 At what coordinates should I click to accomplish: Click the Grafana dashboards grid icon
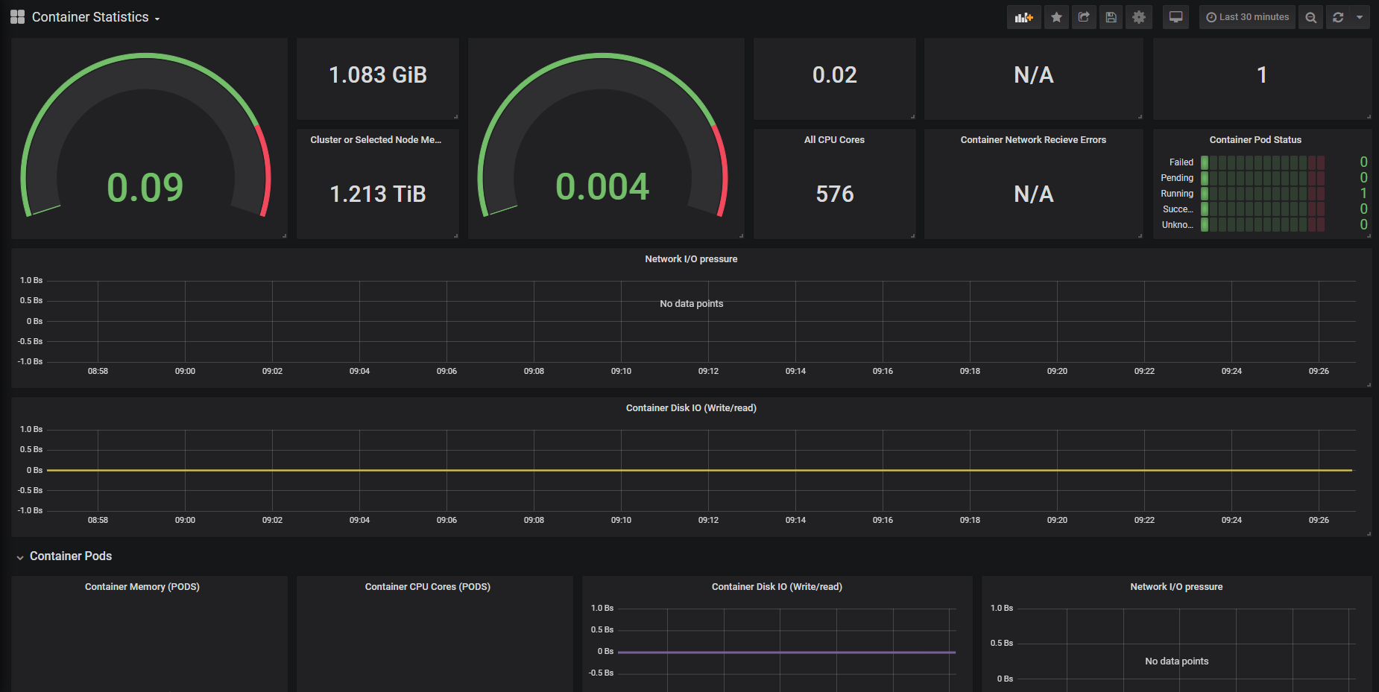tap(17, 17)
